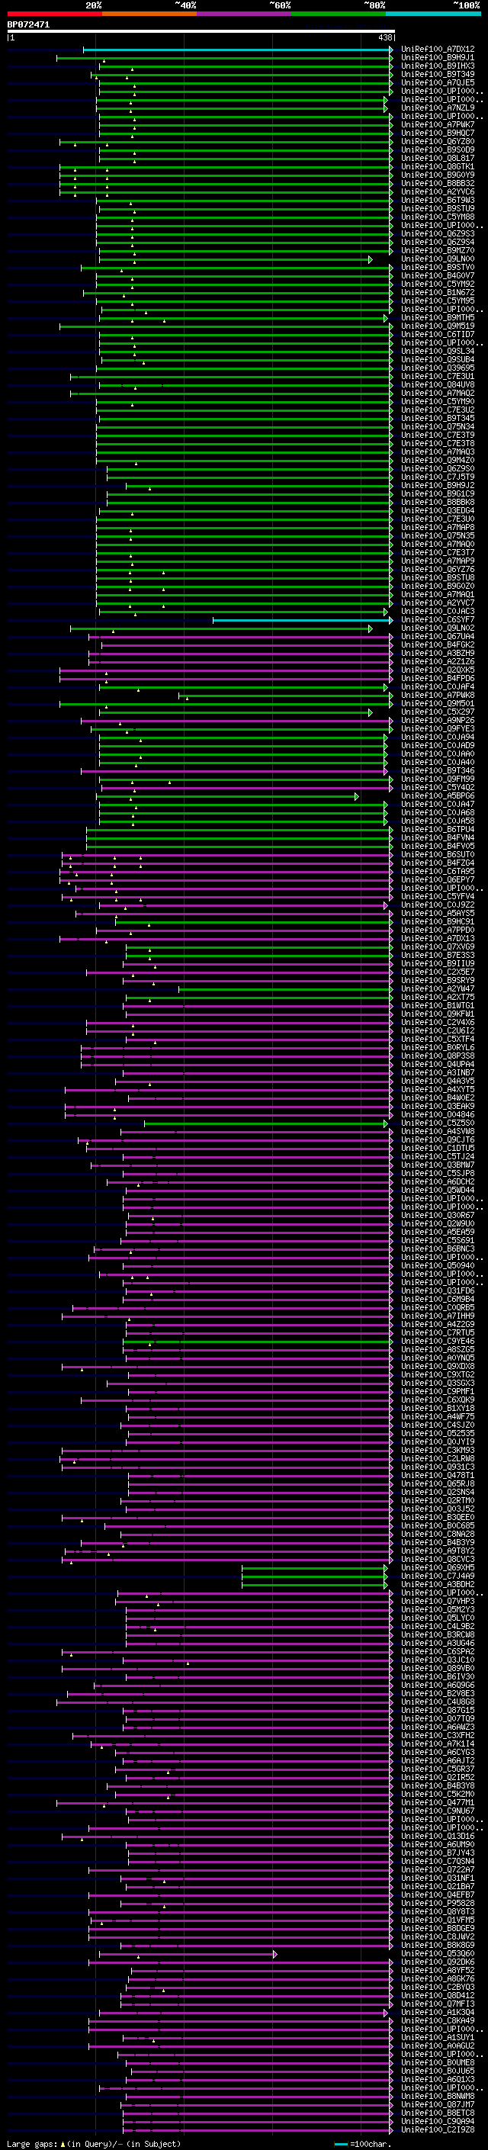The width and height of the screenshot is (488, 2150).
Task: Select the UniRef100_Q6EPY7 label
Action: tap(437, 881)
